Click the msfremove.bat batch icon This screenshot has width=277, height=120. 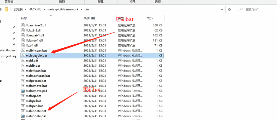pyautogui.click(x=23, y=86)
